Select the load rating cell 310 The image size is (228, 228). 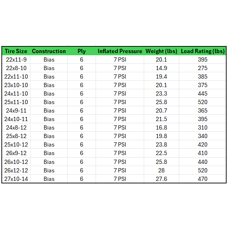(203, 127)
